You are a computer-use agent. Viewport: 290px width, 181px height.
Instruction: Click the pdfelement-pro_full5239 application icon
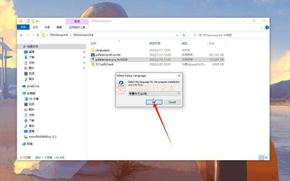coord(93,60)
